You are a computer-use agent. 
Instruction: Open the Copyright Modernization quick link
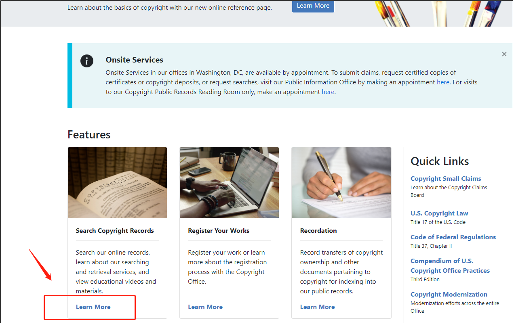(x=449, y=294)
